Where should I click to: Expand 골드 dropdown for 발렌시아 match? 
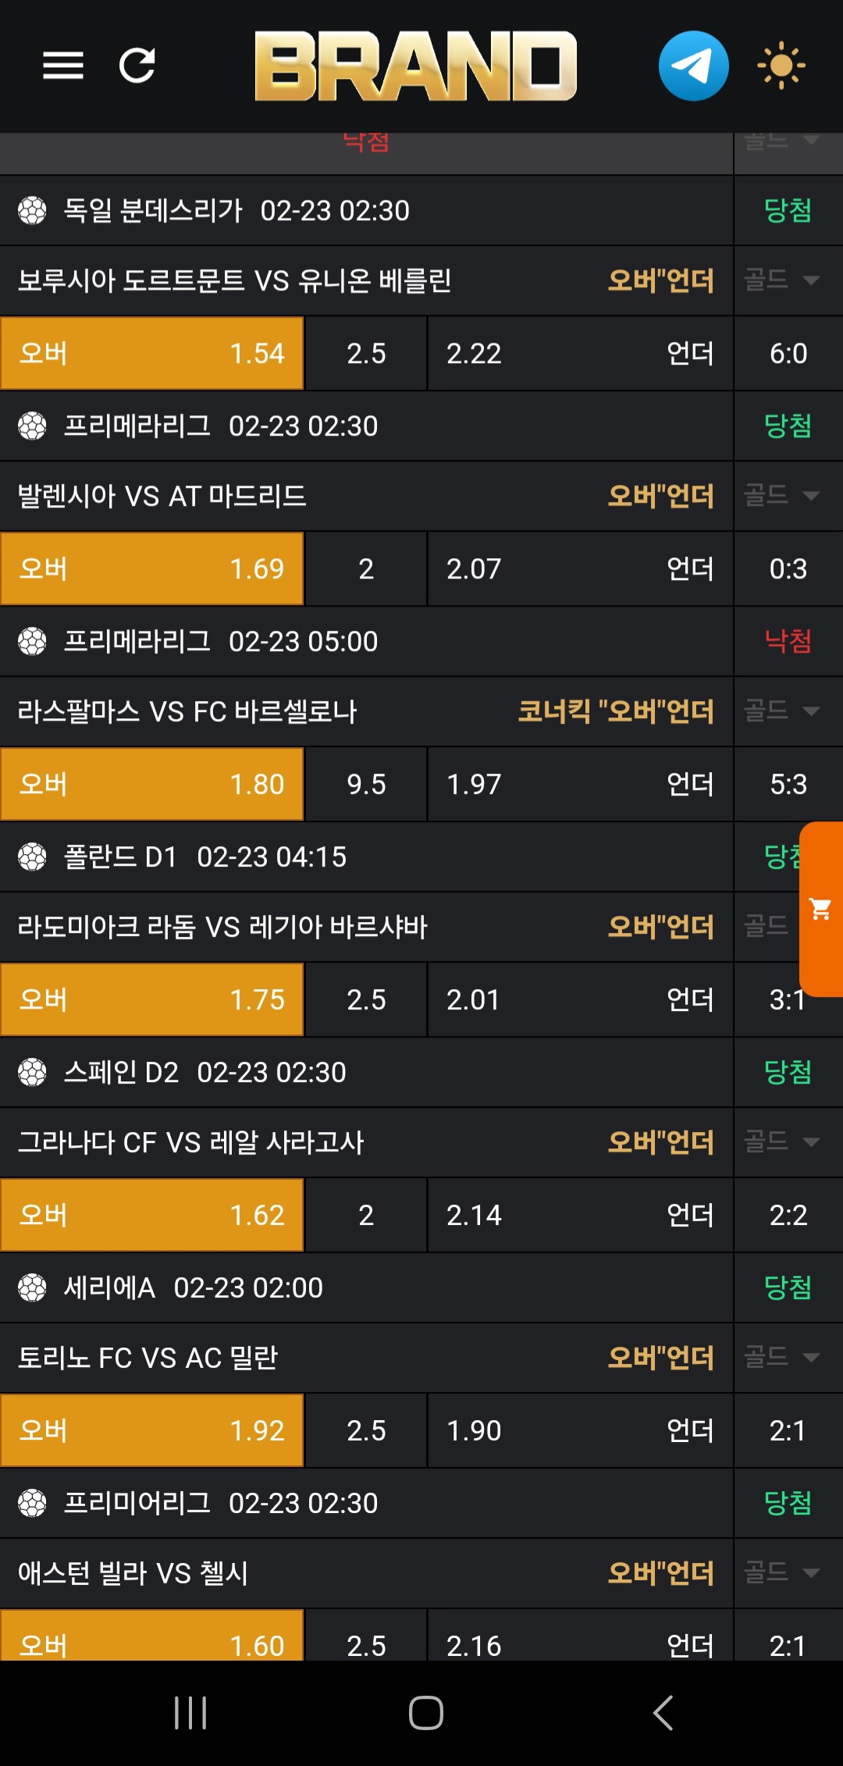click(x=782, y=495)
